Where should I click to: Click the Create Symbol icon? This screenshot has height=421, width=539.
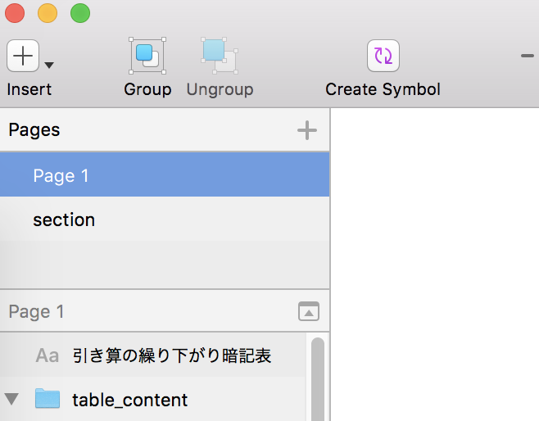coord(383,55)
